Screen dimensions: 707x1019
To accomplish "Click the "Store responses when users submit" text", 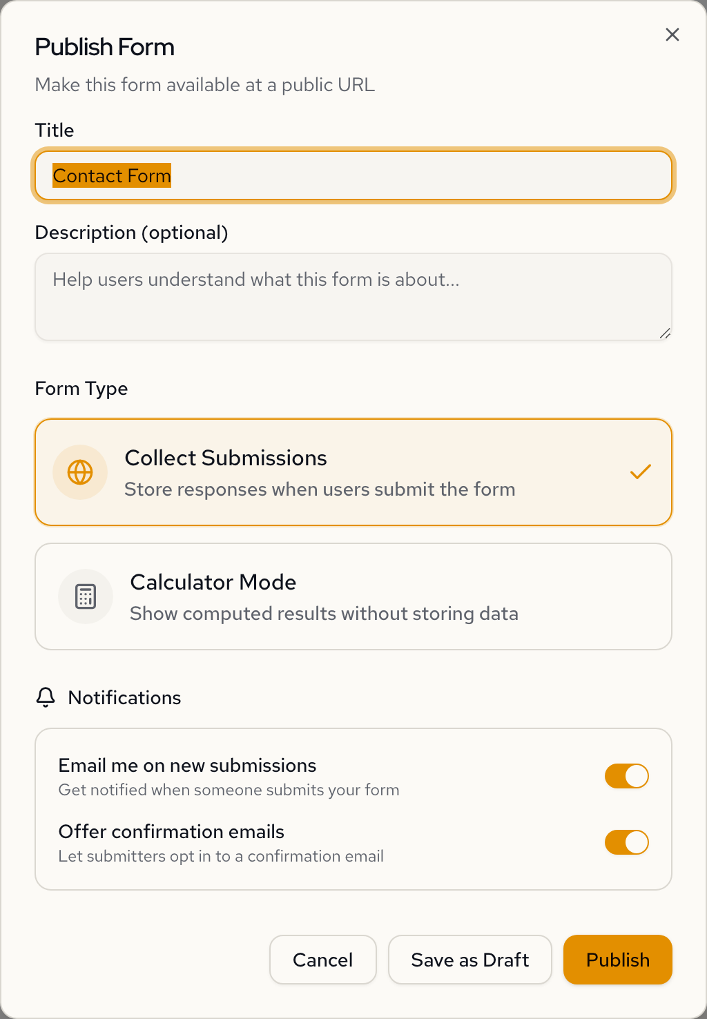I will pos(320,489).
